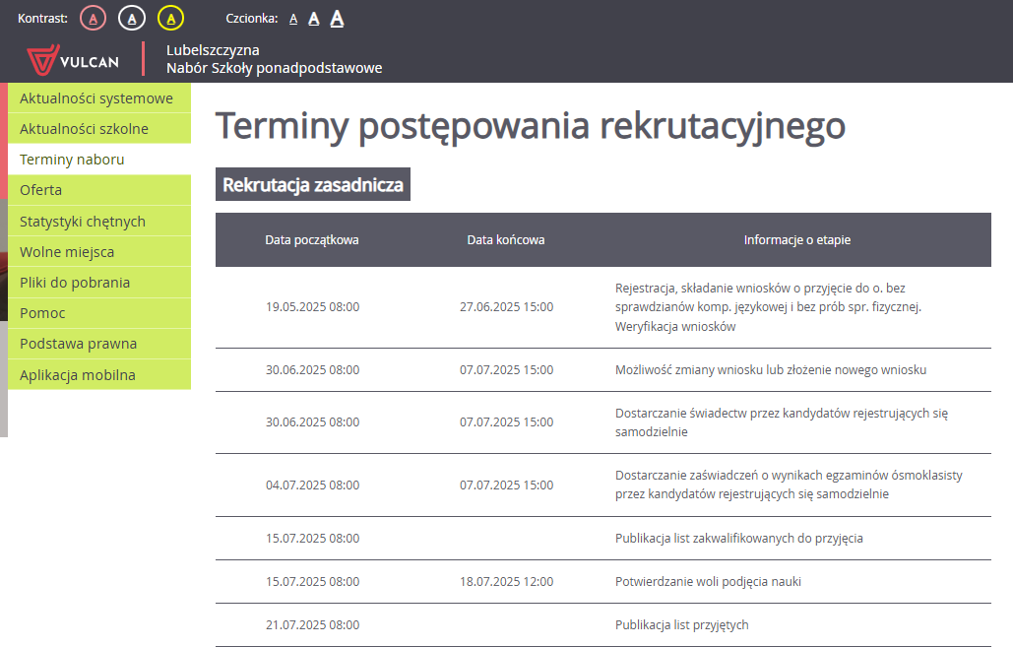This screenshot has width=1013, height=647.
Task: Select the red contrast icon
Action: tap(93, 18)
